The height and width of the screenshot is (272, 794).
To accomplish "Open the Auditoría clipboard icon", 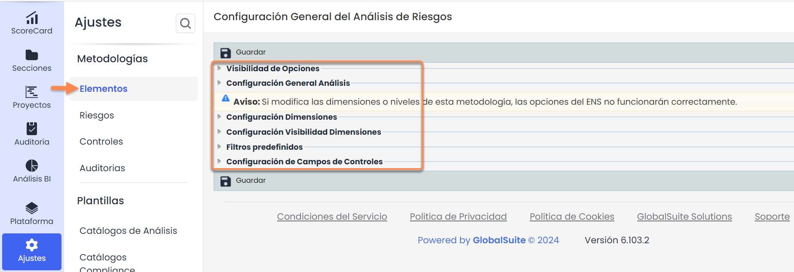I will point(32,129).
